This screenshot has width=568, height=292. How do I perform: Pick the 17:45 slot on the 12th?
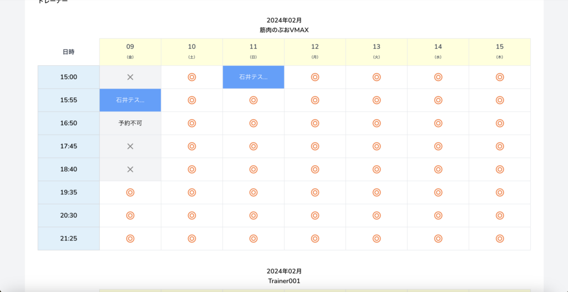[x=315, y=146]
